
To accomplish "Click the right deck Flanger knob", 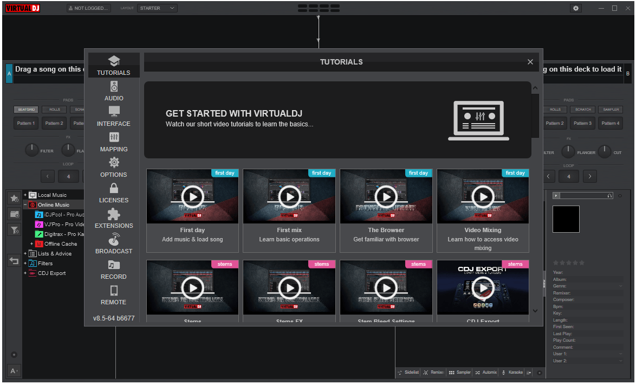I will coord(568,152).
